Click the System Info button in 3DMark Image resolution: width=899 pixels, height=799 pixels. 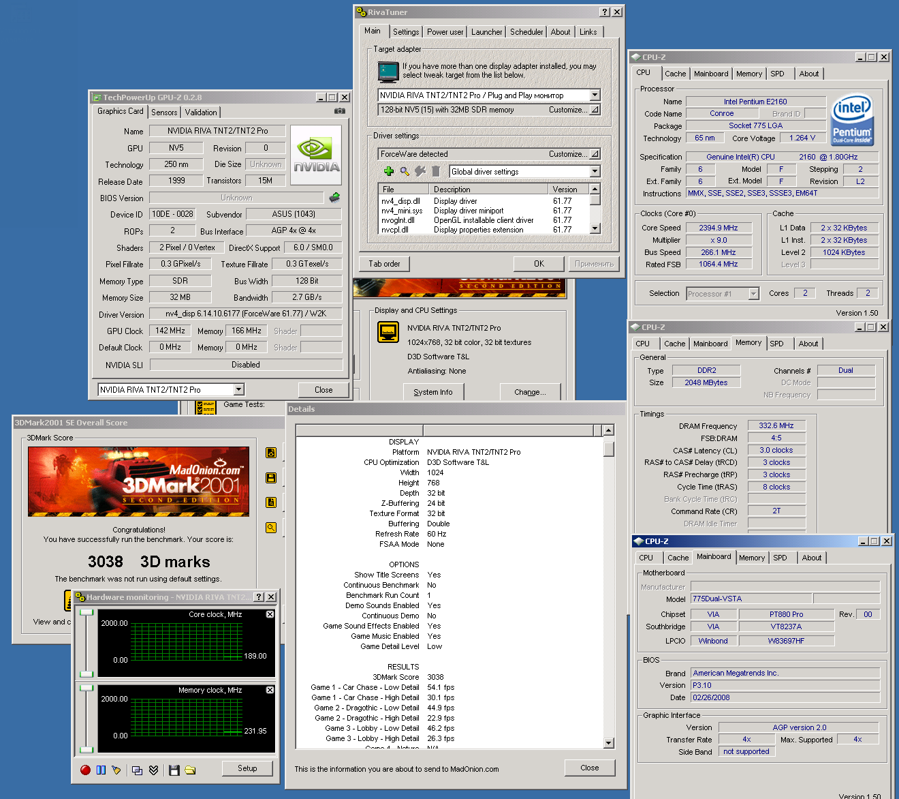(x=432, y=392)
